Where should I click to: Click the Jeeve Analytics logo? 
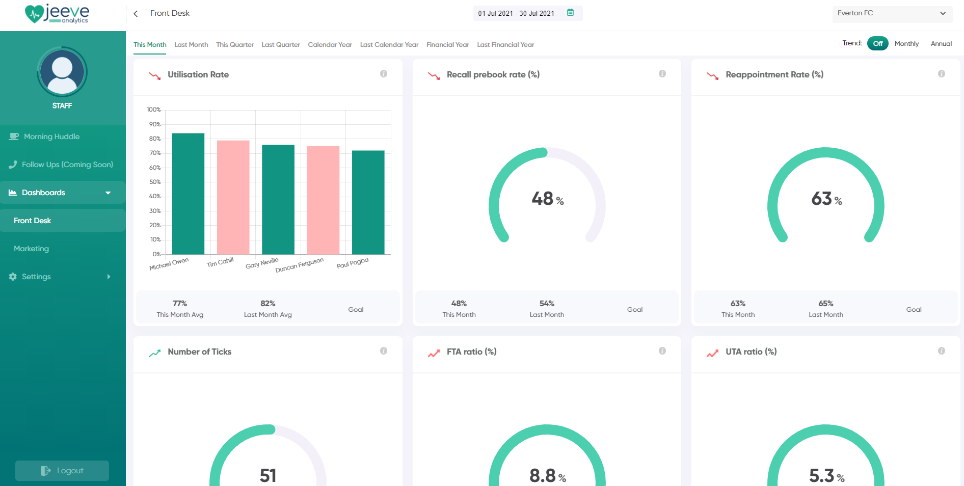tap(57, 14)
